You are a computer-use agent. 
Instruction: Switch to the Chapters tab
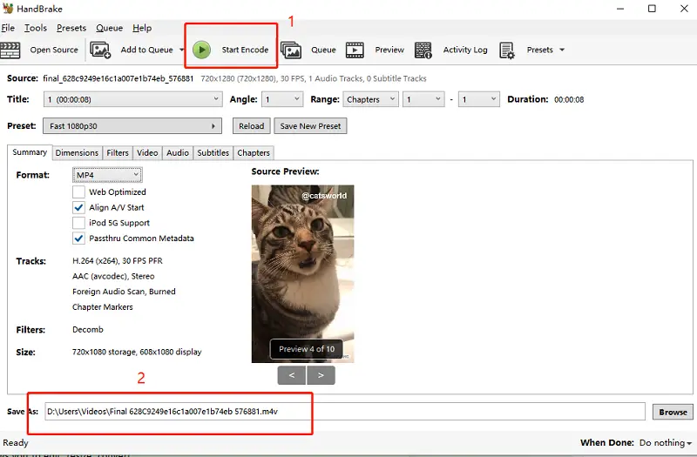pos(254,153)
